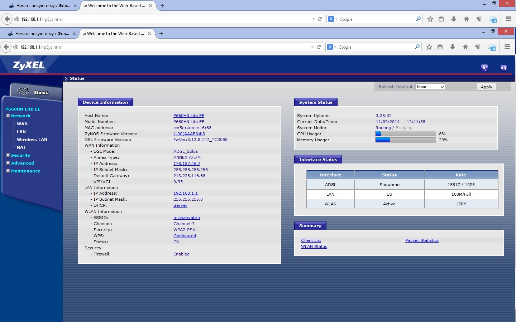Open a new tab in the rear window
This screenshot has height=322, width=516.
(x=162, y=6)
